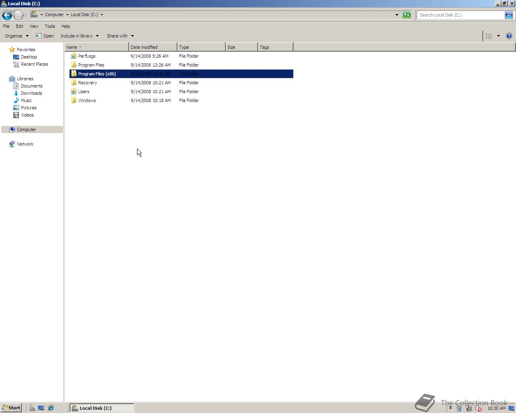Select Libraries in the navigation pane
516x413 pixels.
(x=25, y=79)
